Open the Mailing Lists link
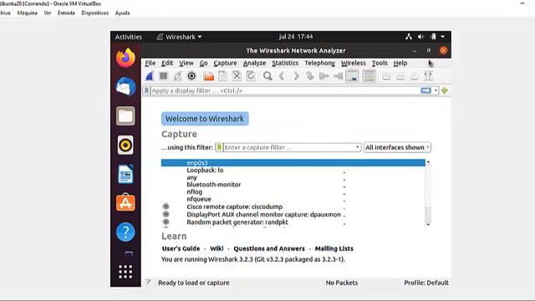Image resolution: width=535 pixels, height=301 pixels. click(x=334, y=248)
